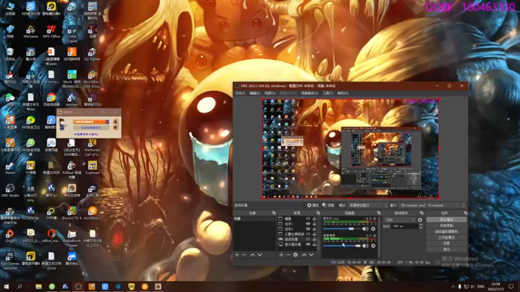
Task: Open first mixer channel settings gear
Action: click(x=373, y=229)
